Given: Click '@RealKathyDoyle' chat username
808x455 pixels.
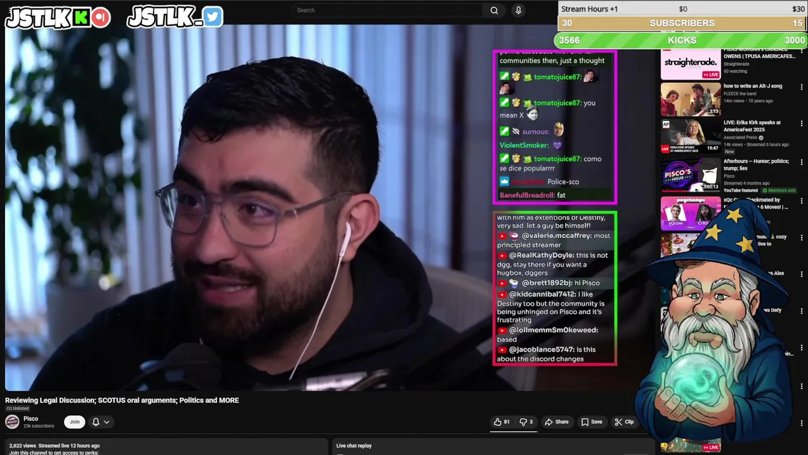Looking at the screenshot, I should pos(541,255).
